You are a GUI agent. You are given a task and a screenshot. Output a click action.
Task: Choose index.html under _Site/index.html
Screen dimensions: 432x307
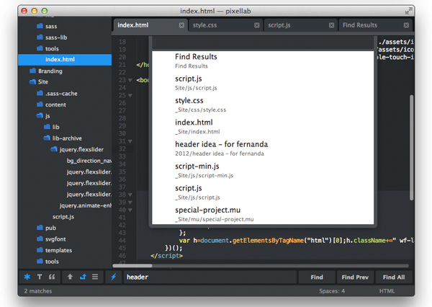[x=263, y=127]
